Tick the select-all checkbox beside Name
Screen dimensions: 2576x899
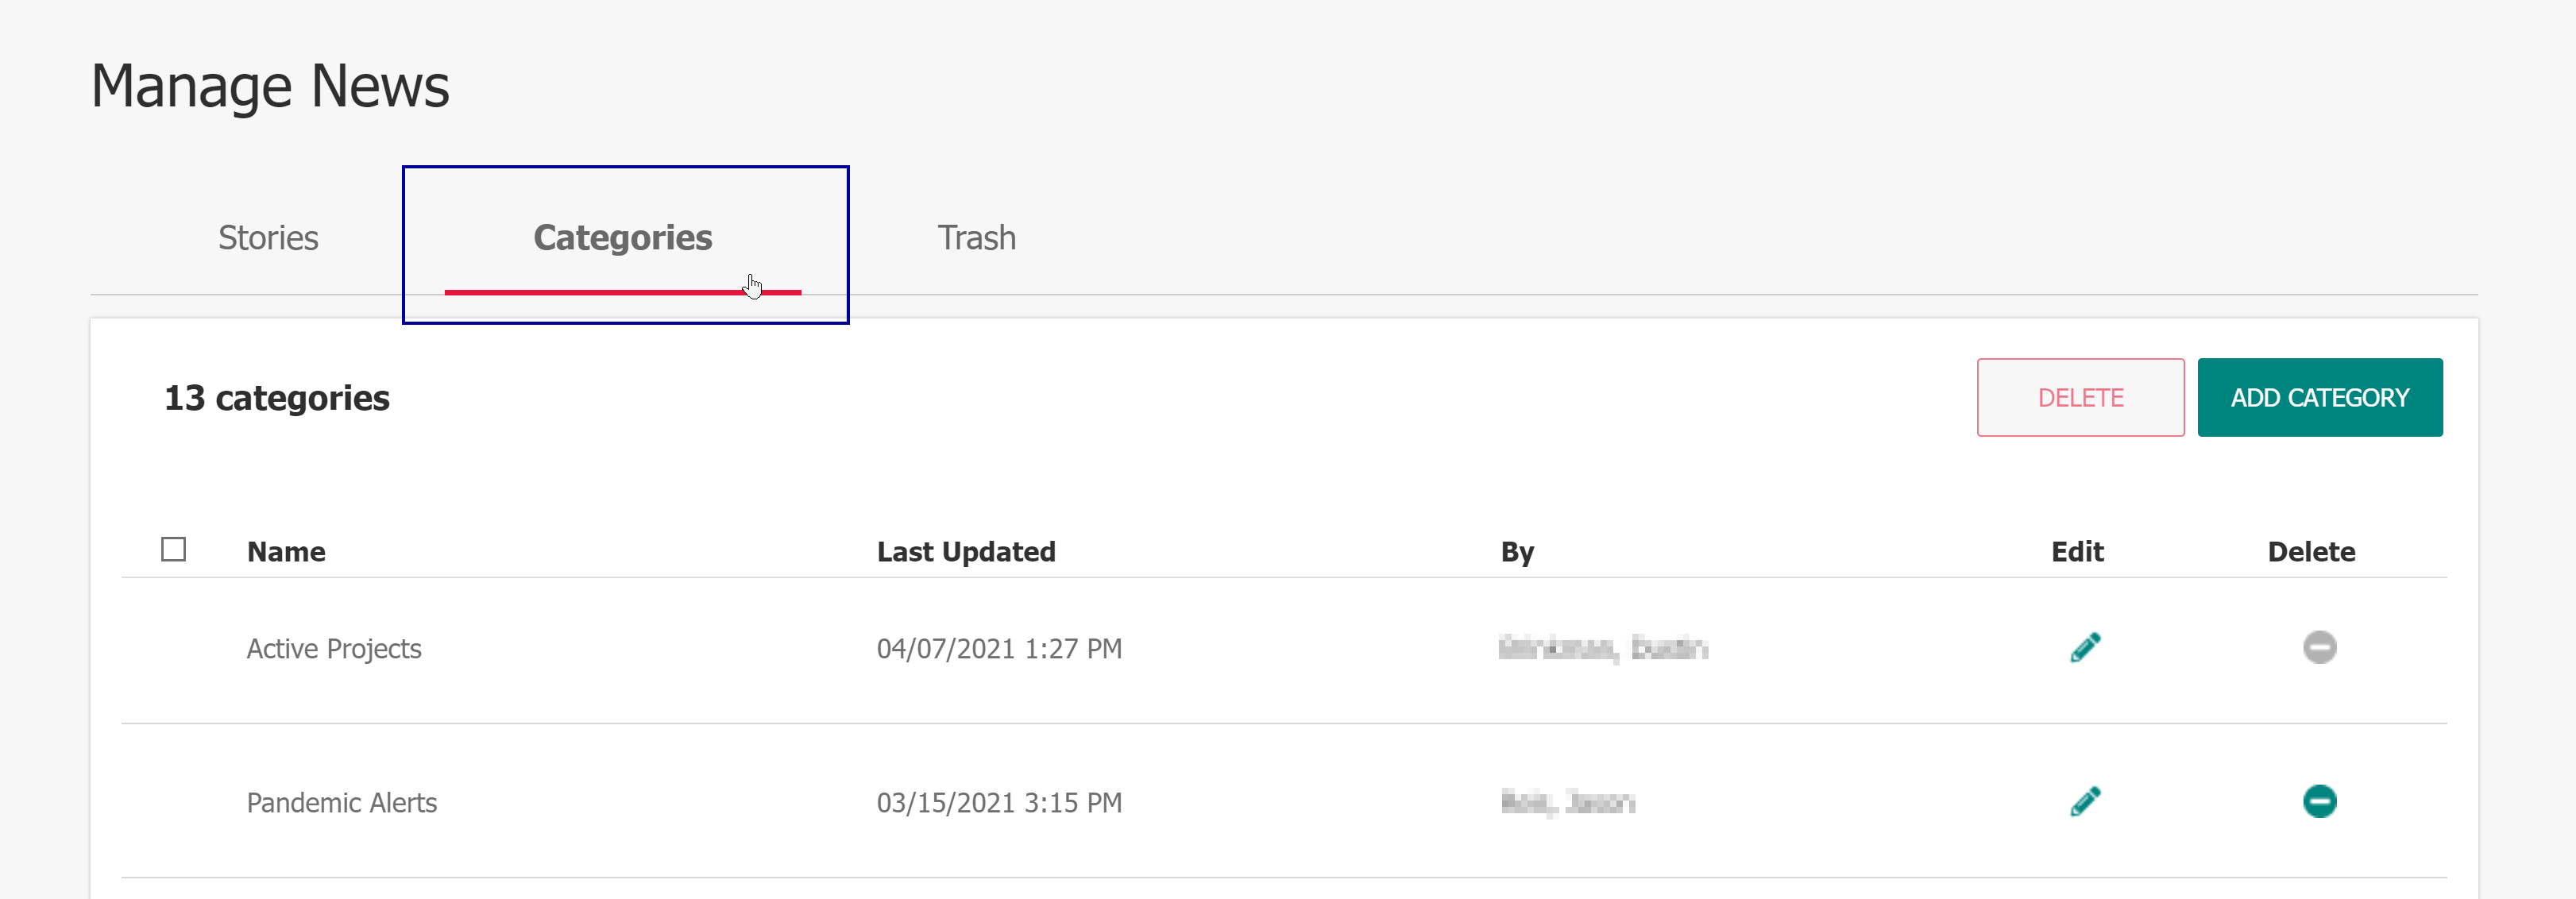click(x=173, y=550)
